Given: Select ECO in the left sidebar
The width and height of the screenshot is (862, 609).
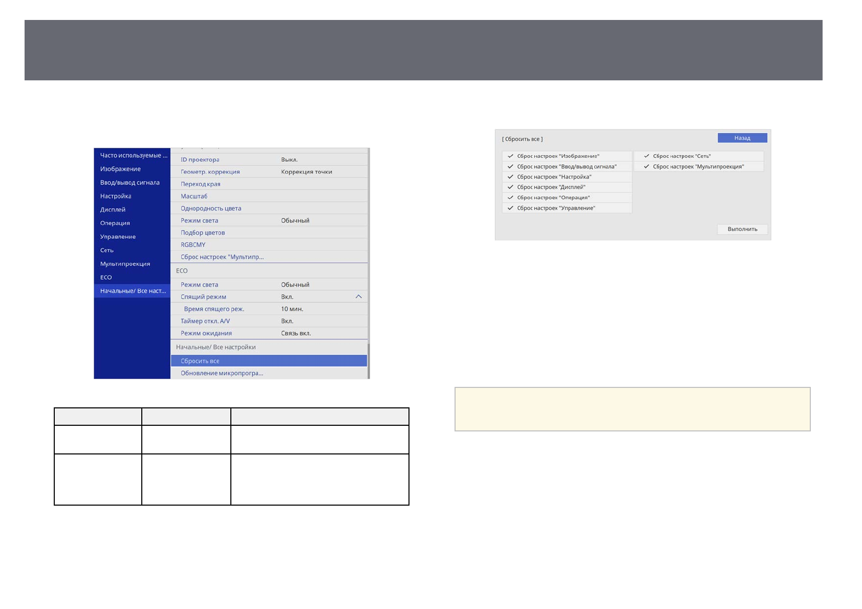Looking at the screenshot, I should 106,277.
